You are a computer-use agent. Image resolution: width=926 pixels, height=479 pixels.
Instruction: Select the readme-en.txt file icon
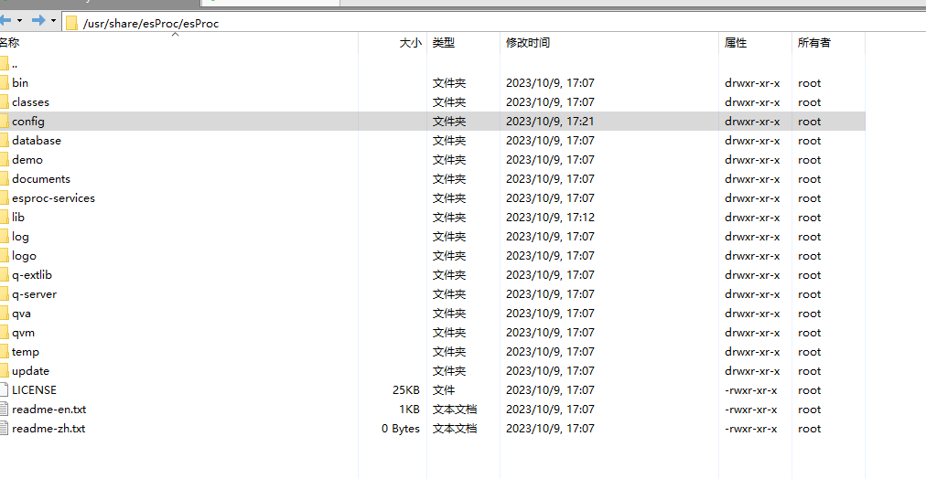click(x=5, y=409)
